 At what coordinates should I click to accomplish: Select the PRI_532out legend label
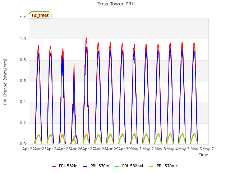pos(133,166)
